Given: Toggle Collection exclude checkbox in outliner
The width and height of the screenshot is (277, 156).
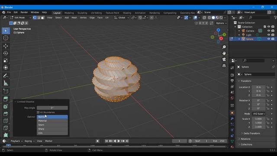Looking at the screenshot, I should [264, 27].
